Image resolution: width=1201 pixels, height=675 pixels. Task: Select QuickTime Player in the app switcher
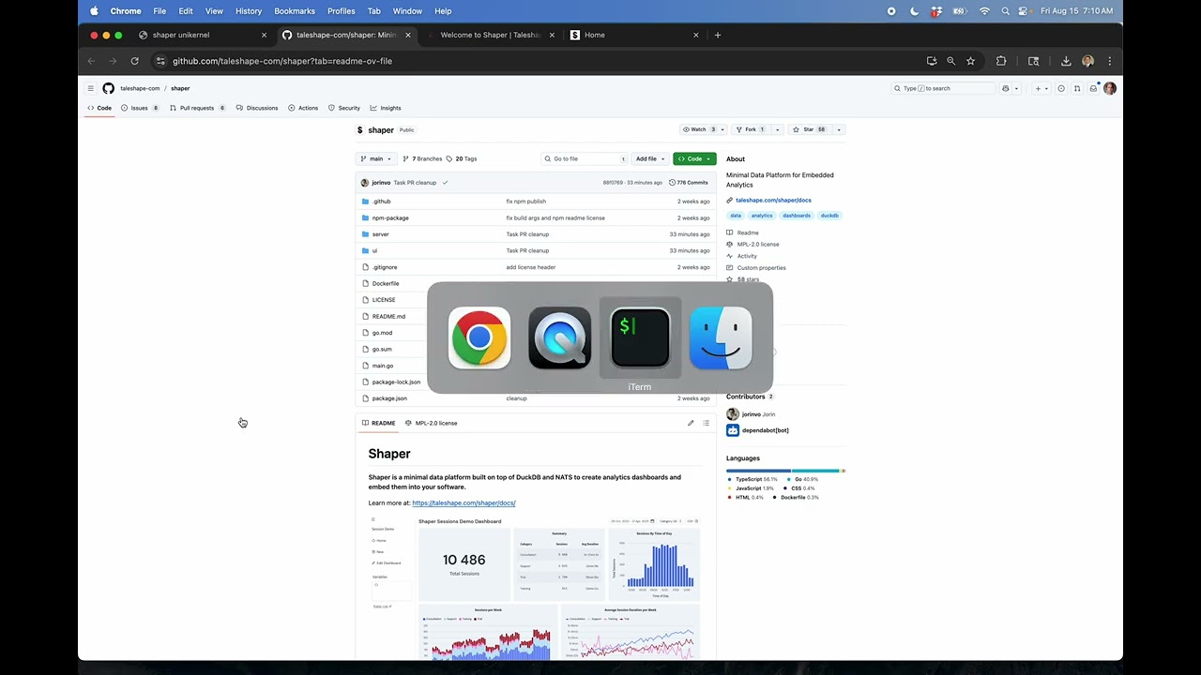point(560,337)
